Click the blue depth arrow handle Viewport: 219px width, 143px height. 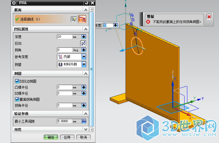122,50
